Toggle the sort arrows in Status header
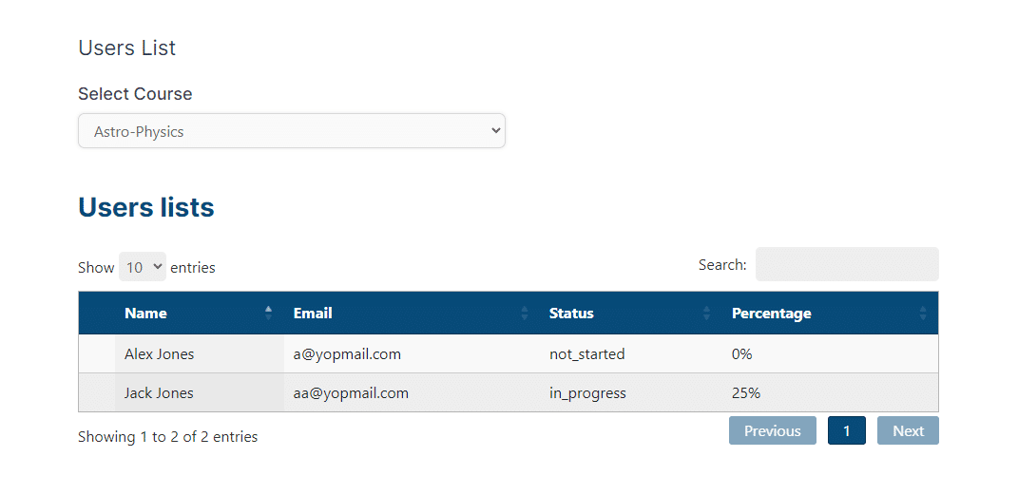This screenshot has height=495, width=1018. pos(707,314)
